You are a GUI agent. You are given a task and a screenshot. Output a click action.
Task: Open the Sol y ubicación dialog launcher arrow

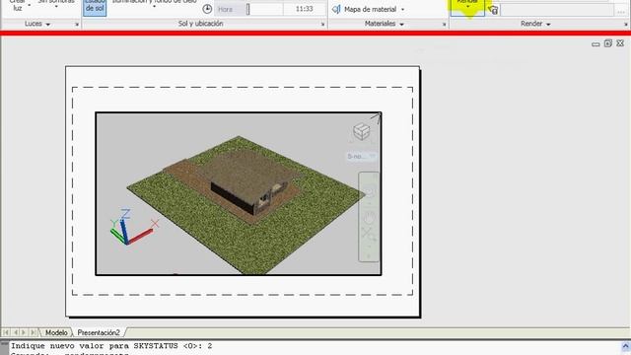(322, 25)
